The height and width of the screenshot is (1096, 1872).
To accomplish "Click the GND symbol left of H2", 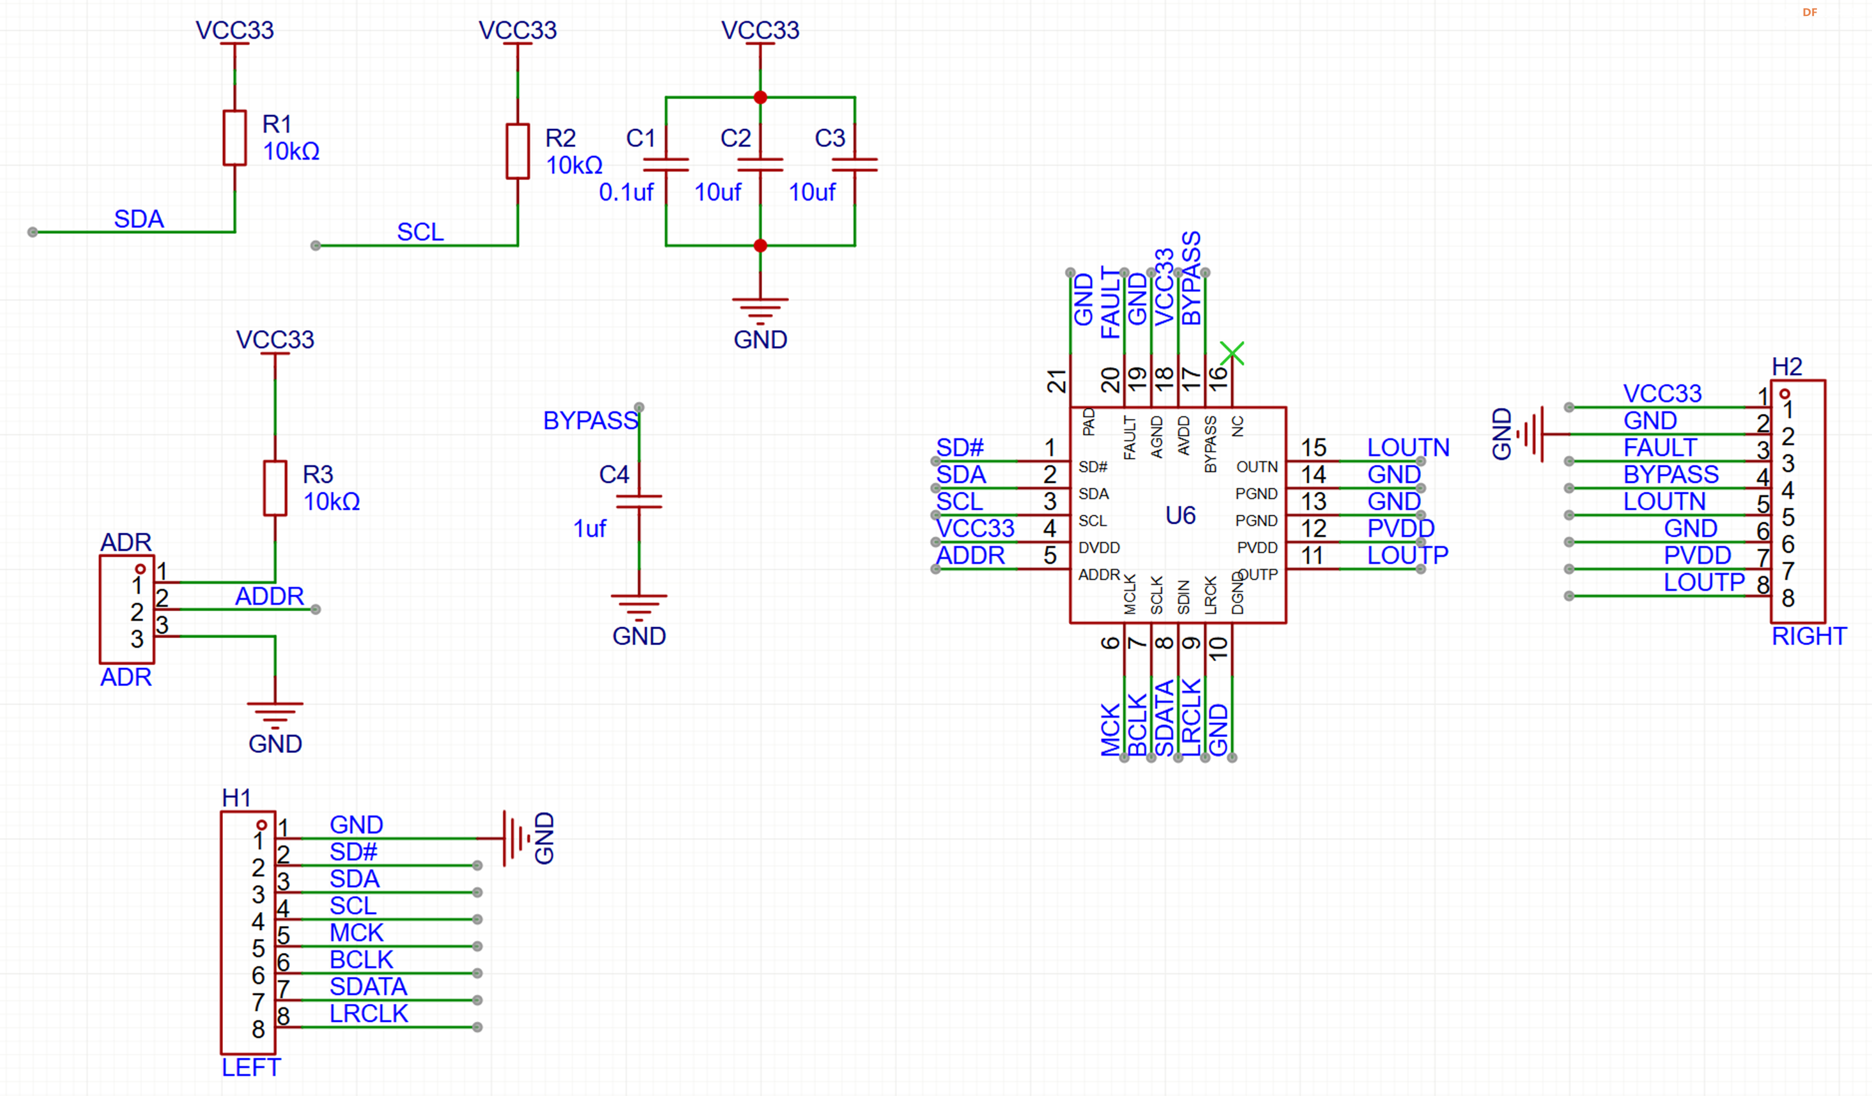I will coord(1530,434).
